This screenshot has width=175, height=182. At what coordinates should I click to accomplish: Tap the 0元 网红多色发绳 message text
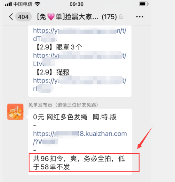[x=75, y=117]
